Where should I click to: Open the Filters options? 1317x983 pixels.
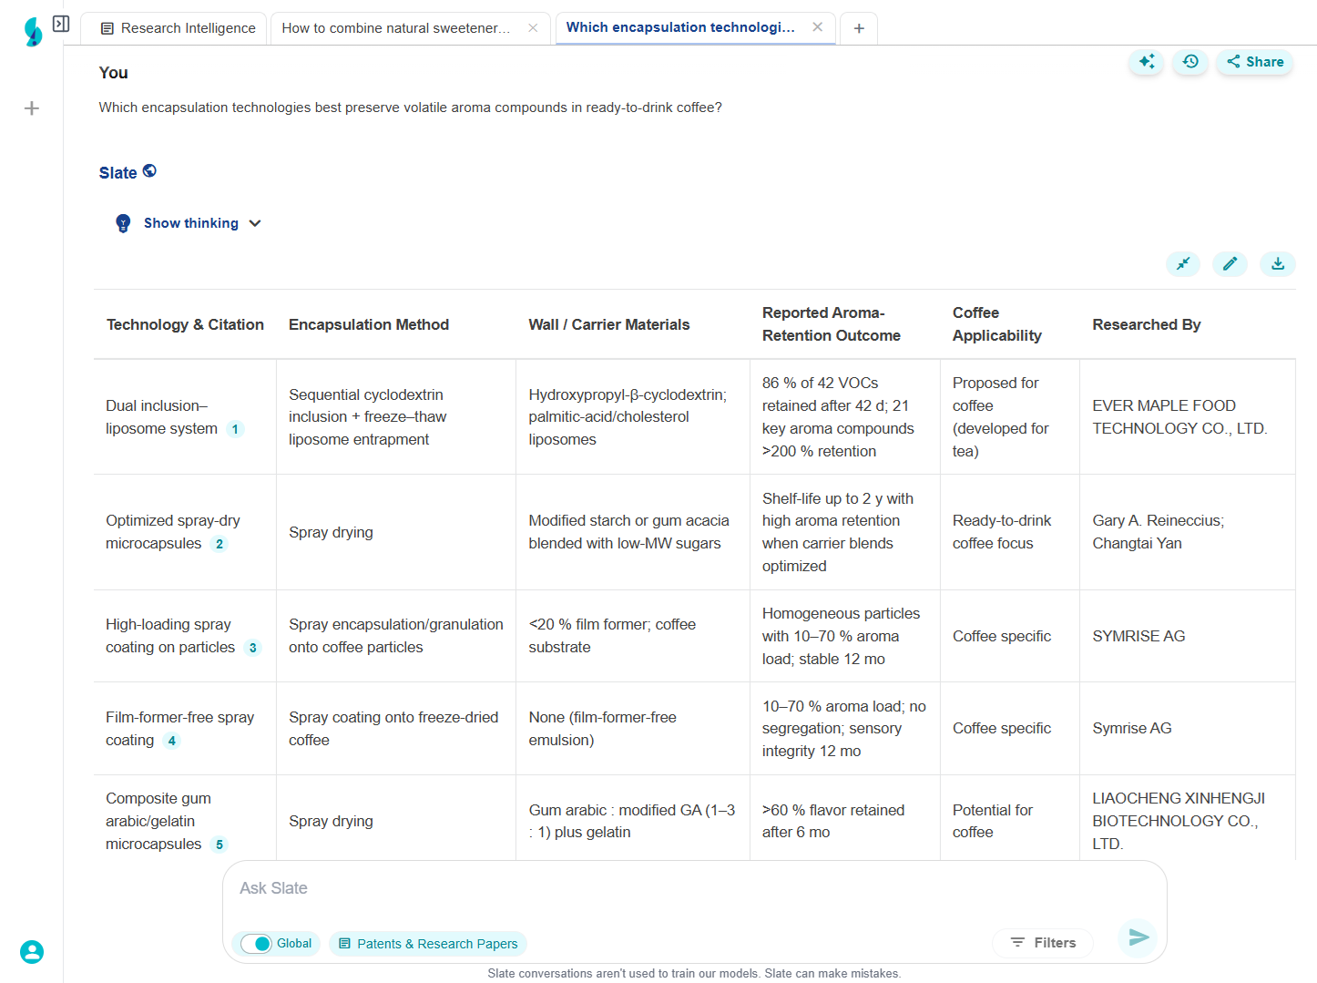coord(1043,943)
